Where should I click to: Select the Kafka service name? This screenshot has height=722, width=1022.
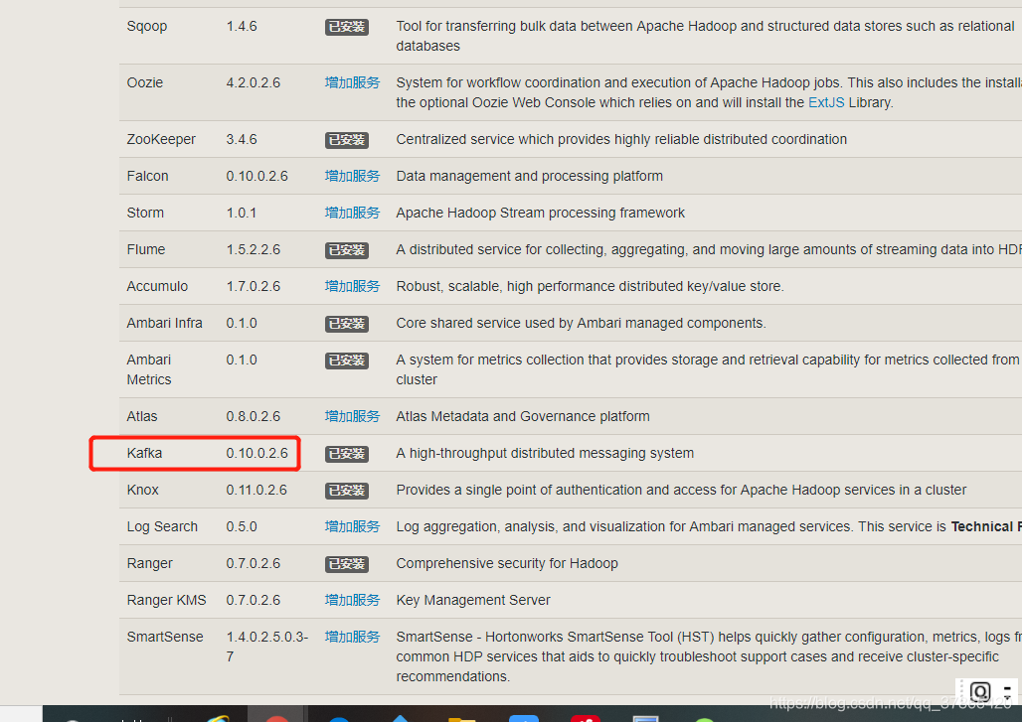pyautogui.click(x=144, y=453)
